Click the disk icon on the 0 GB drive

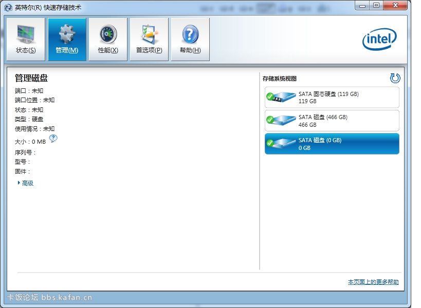[x=281, y=143]
